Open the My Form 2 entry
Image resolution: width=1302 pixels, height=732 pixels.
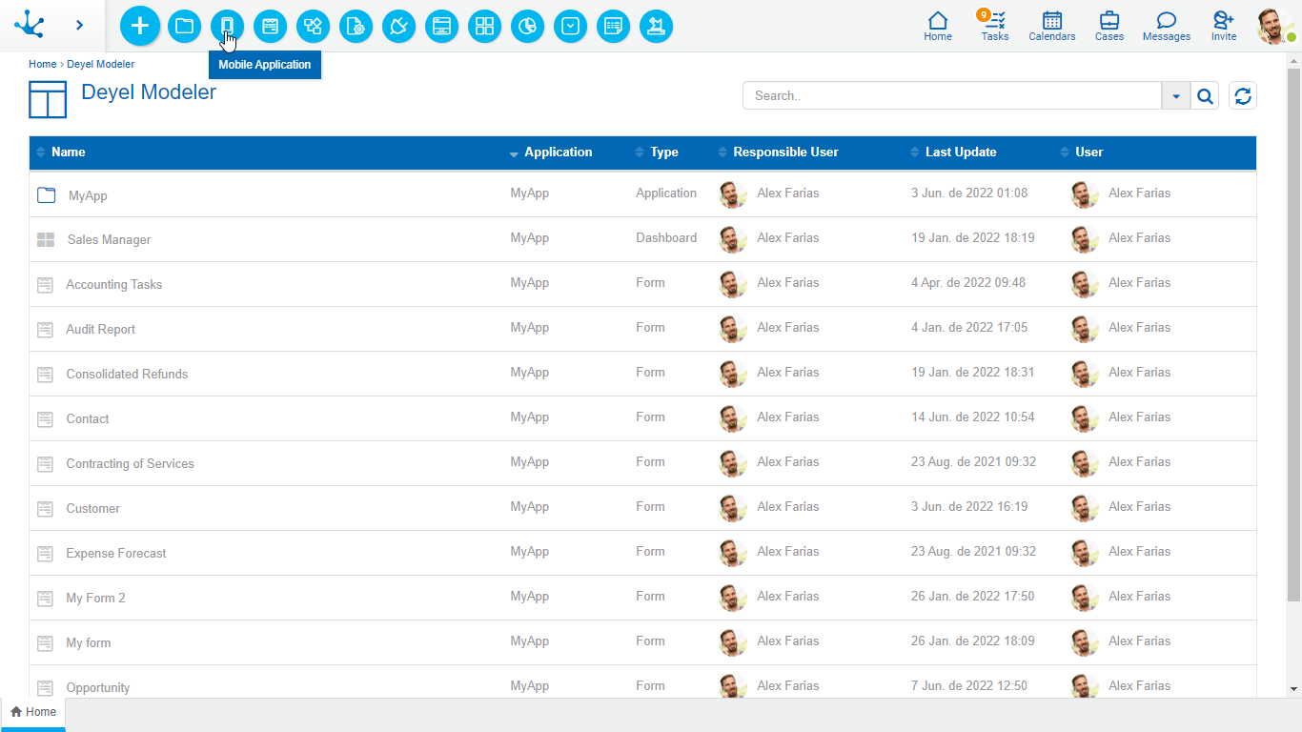coord(95,599)
